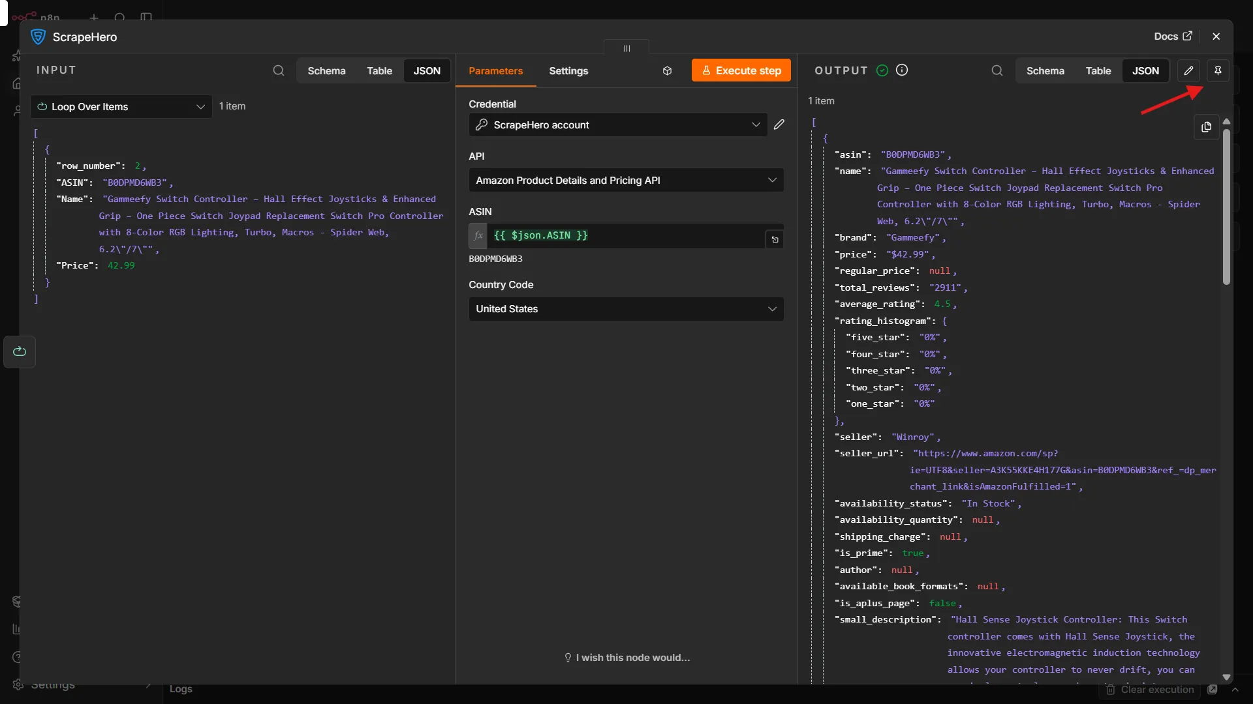This screenshot has height=704, width=1253.
Task: Click the input "ASIN" value B0DPMD6WB3
Action: pyautogui.click(x=135, y=183)
